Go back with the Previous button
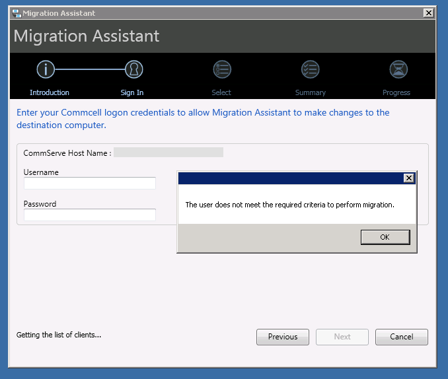448x379 pixels. click(283, 337)
